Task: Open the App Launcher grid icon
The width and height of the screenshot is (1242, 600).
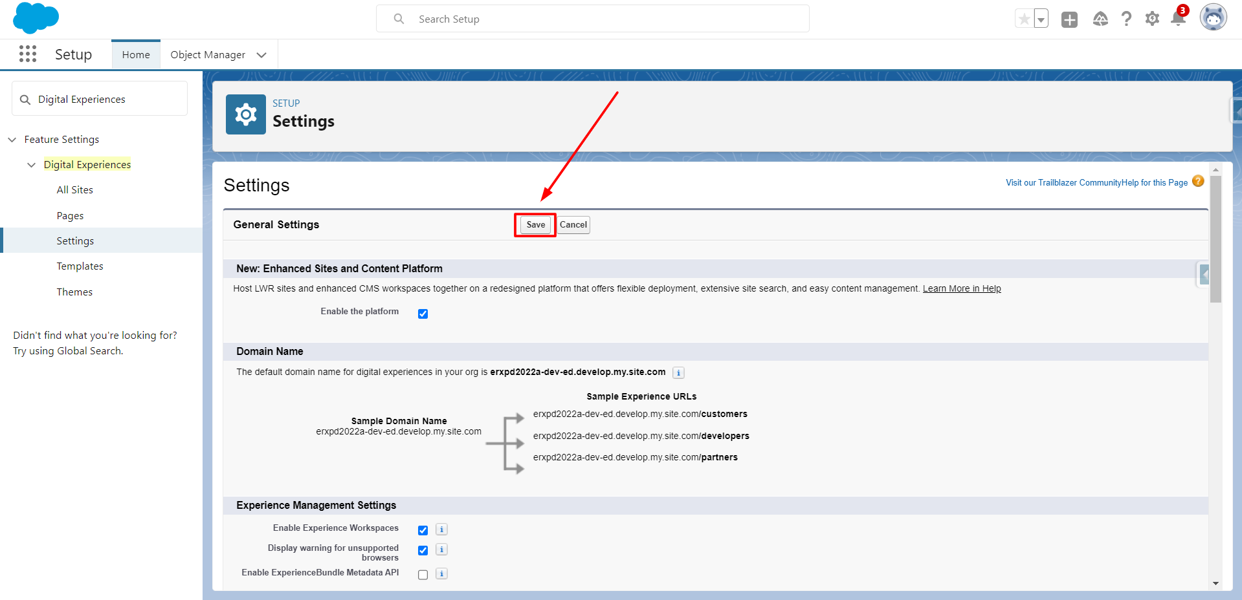Action: [x=28, y=54]
